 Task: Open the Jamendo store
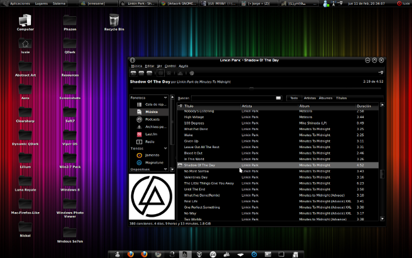click(149, 155)
